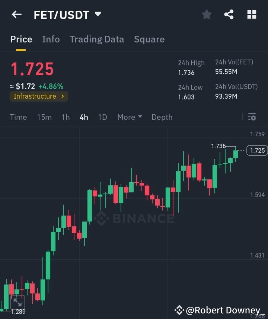Add FET/USDT to favorites via star icon
The width and height of the screenshot is (268, 319).
[x=207, y=15]
